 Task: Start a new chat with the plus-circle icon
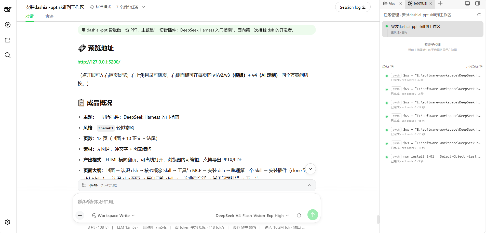pos(8,25)
